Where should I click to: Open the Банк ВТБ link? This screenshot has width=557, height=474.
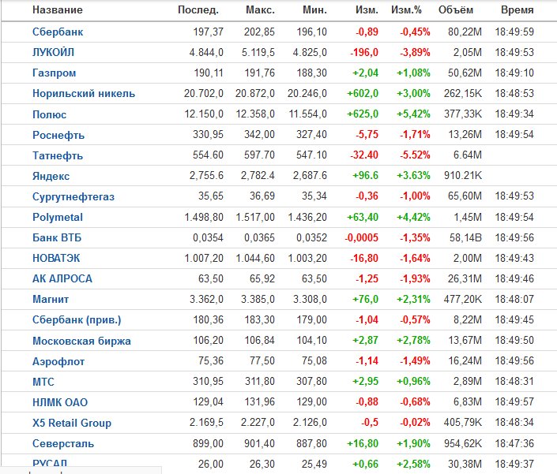pos(57,237)
